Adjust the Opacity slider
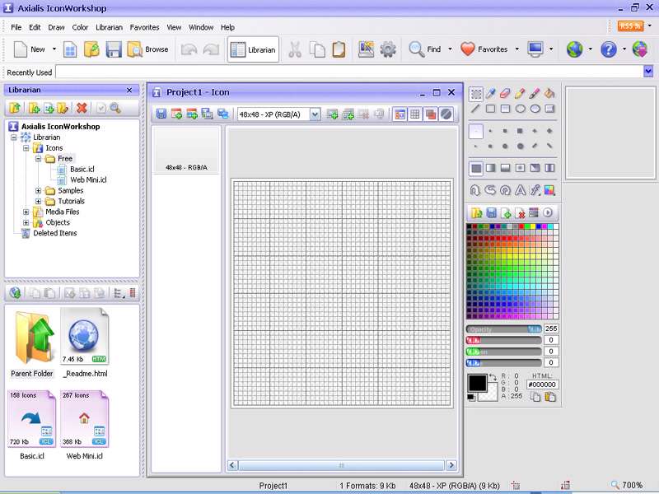This screenshot has height=494, width=659. (504, 329)
